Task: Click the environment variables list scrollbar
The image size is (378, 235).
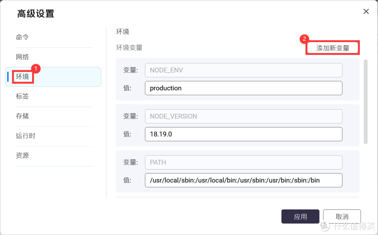Action: pyautogui.click(x=366, y=101)
